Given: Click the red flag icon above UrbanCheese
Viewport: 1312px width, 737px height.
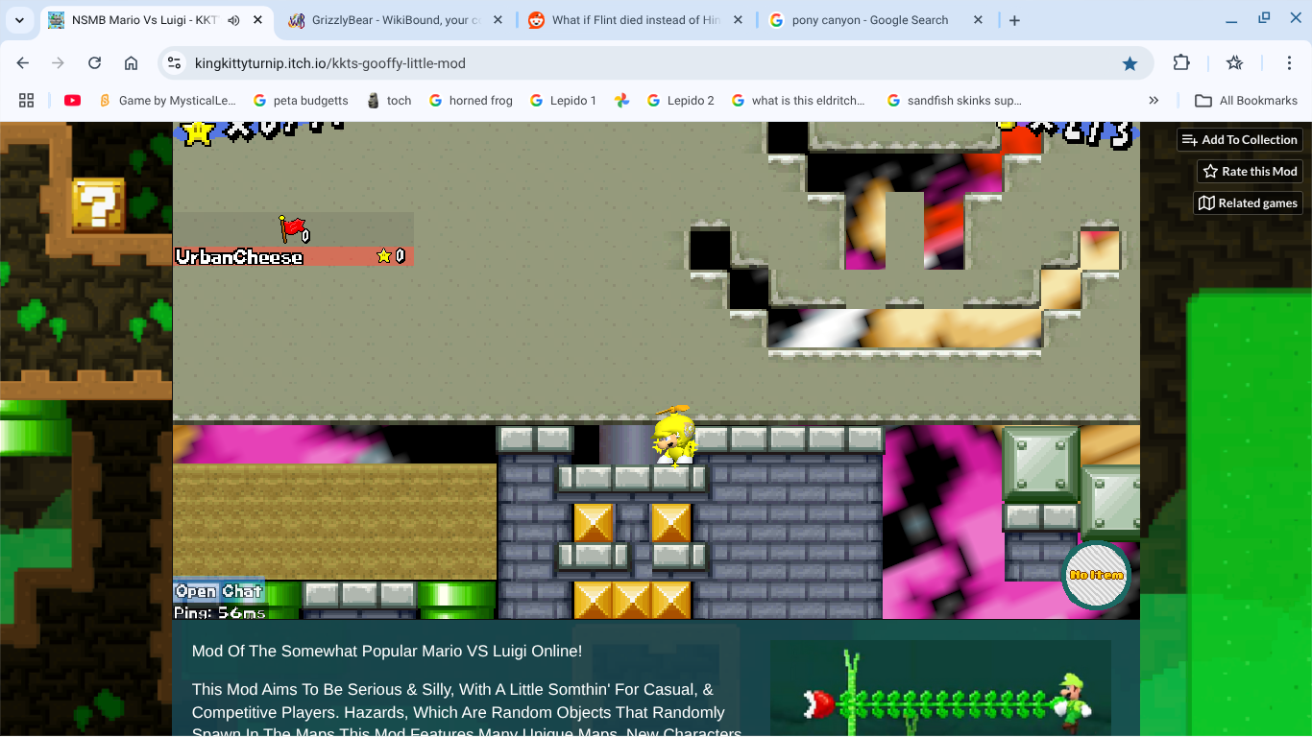Looking at the screenshot, I should [292, 228].
